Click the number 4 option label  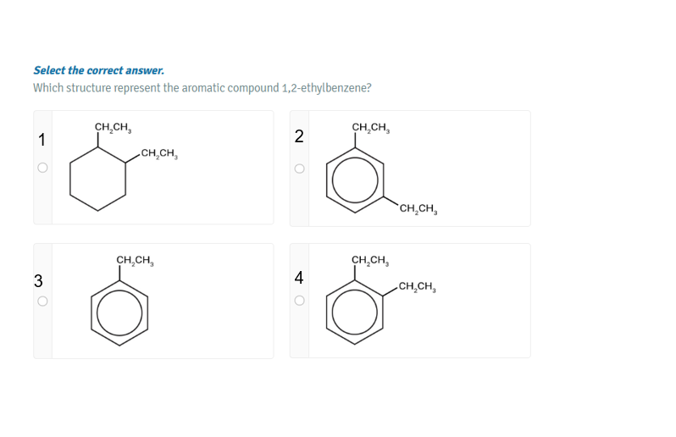298,278
